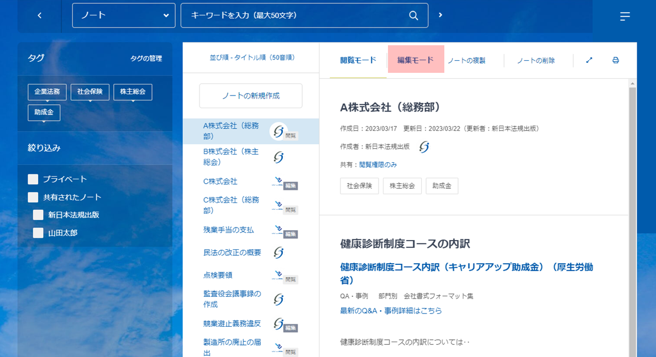
Task: Open note 監査役会議事録の作成
Action: pos(232,299)
